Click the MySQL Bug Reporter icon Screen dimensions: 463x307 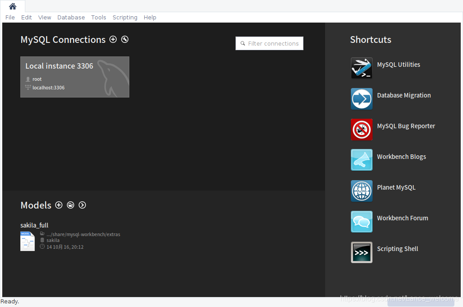pyautogui.click(x=361, y=130)
